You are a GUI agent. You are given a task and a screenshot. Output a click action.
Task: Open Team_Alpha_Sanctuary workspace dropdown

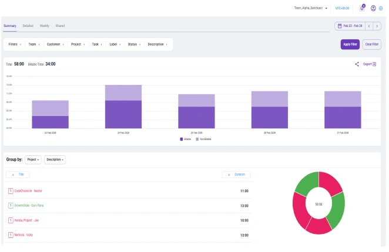(x=311, y=8)
